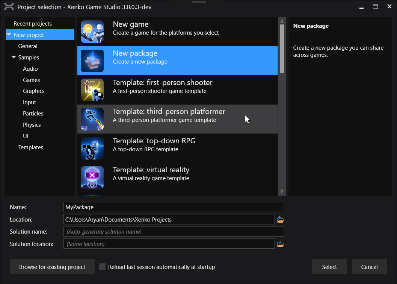
Task: Click into the Name input field
Action: pyautogui.click(x=174, y=207)
